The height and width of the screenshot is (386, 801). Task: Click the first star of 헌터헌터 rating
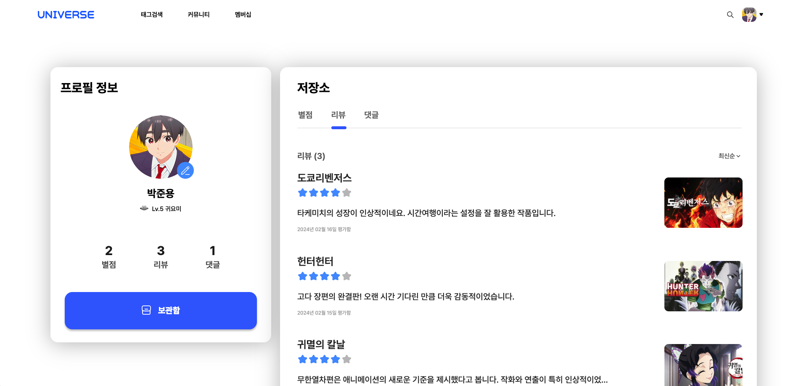302,276
